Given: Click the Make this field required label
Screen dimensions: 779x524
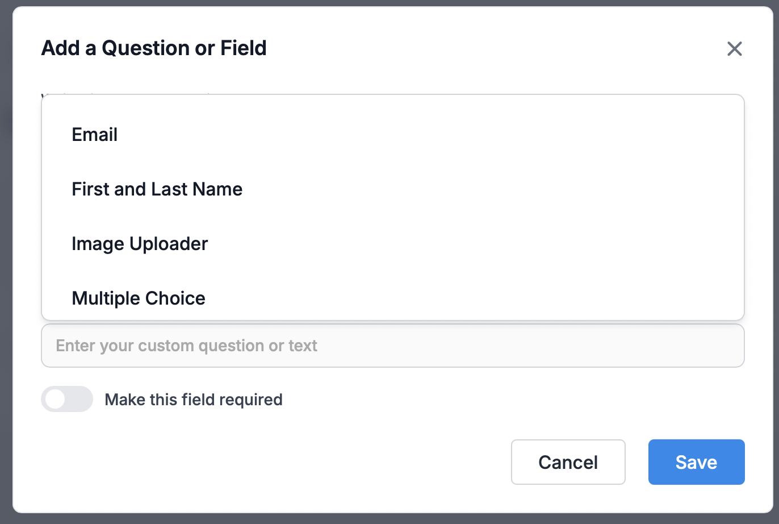Looking at the screenshot, I should (194, 400).
